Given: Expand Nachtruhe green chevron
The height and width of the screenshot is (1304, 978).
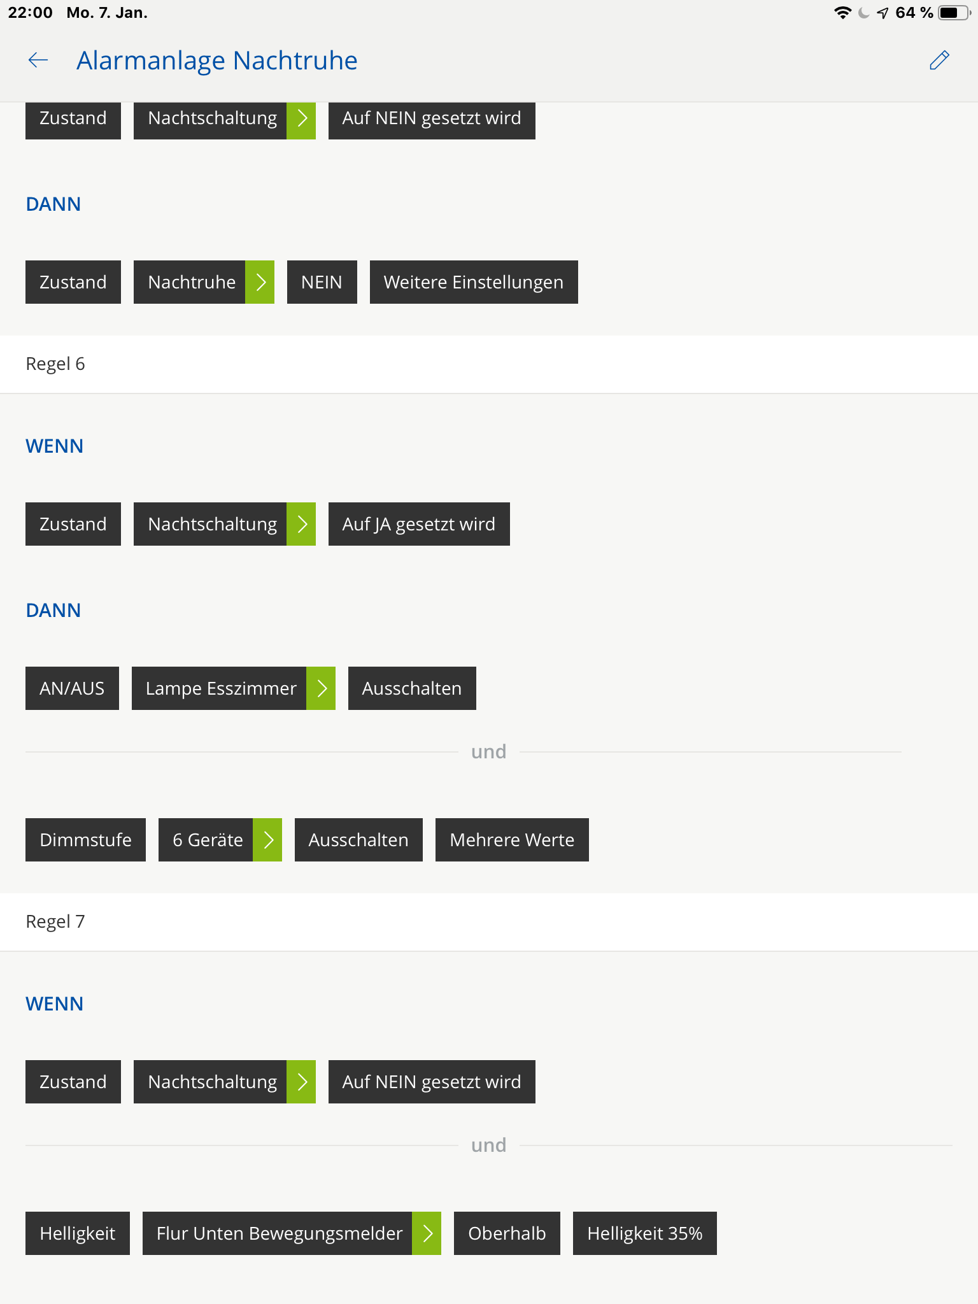Looking at the screenshot, I should click(260, 282).
